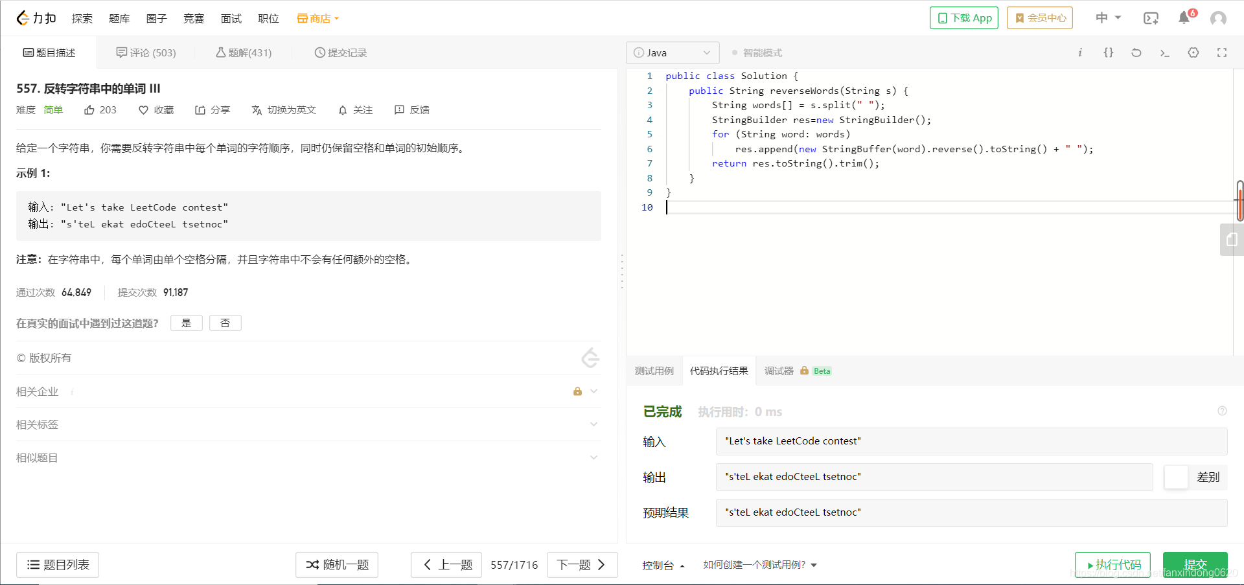
Task: Answer 是 to interview question
Action: (x=187, y=323)
